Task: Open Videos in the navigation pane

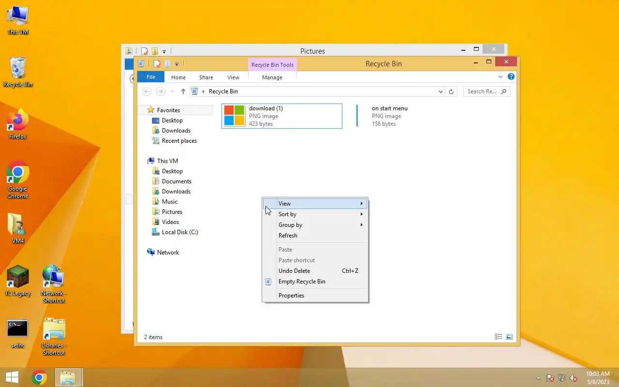Action: tap(170, 222)
